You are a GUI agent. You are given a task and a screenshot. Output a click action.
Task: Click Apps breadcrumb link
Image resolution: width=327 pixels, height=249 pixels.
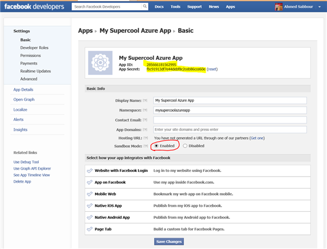[x=85, y=31]
